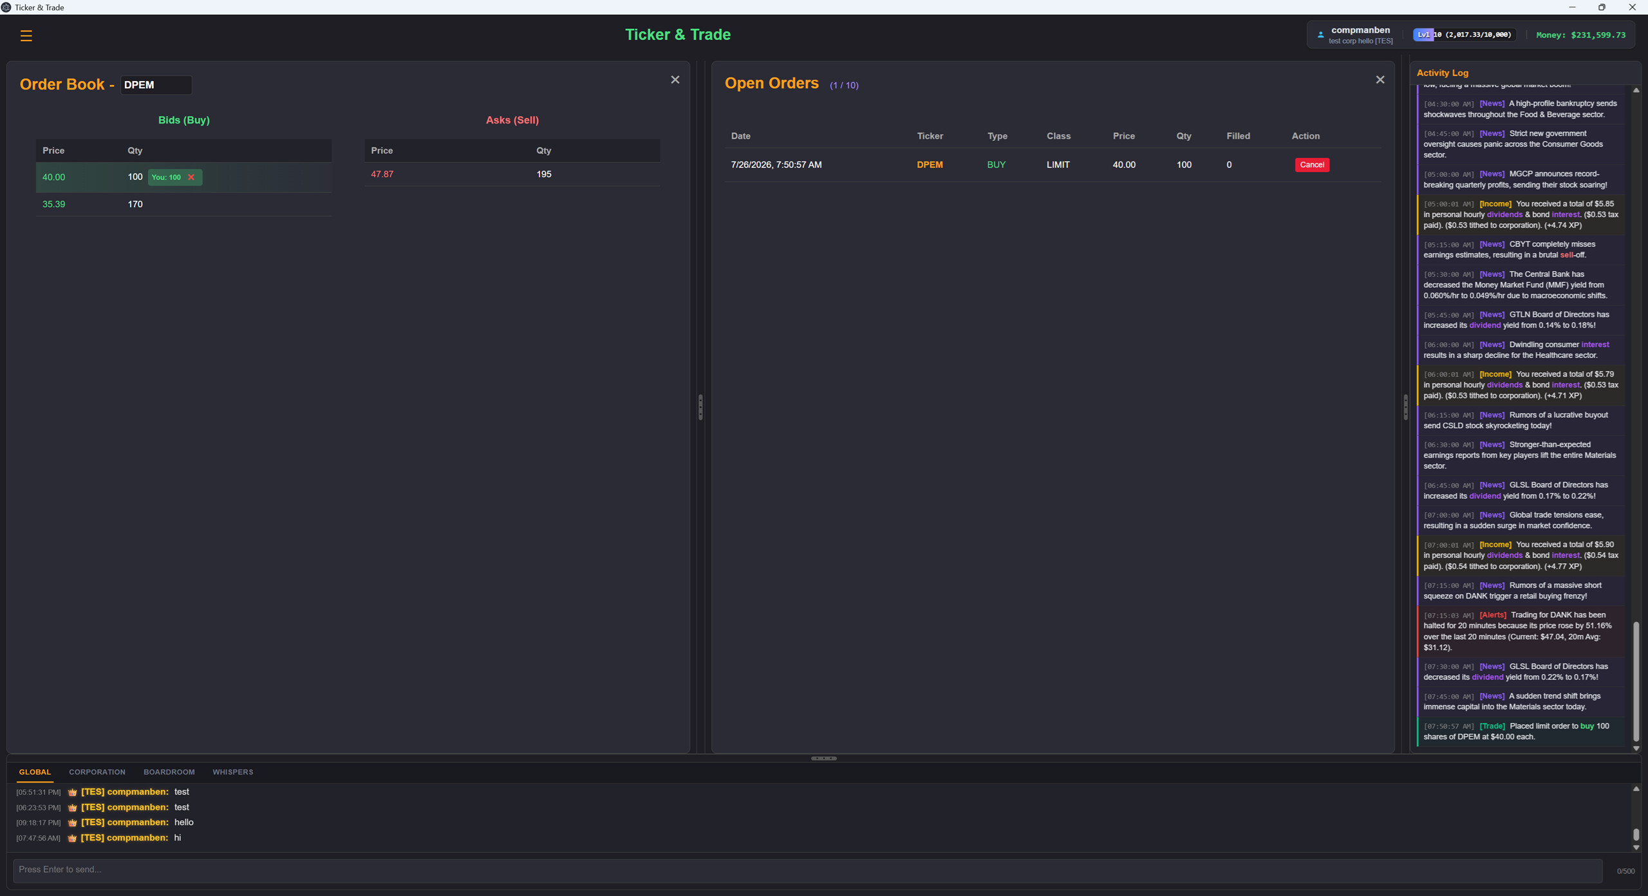The image size is (1648, 896).
Task: Click the compmanben username in header
Action: click(1360, 30)
